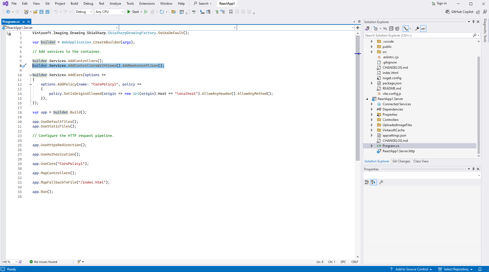Toggle the pin on Program.cs tab
Viewport: 489px width, 272px height.
(x=24, y=22)
